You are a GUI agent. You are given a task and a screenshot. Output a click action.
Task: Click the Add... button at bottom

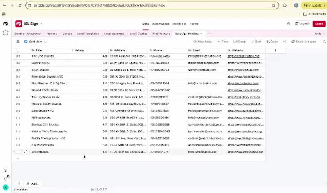[x=33, y=184]
